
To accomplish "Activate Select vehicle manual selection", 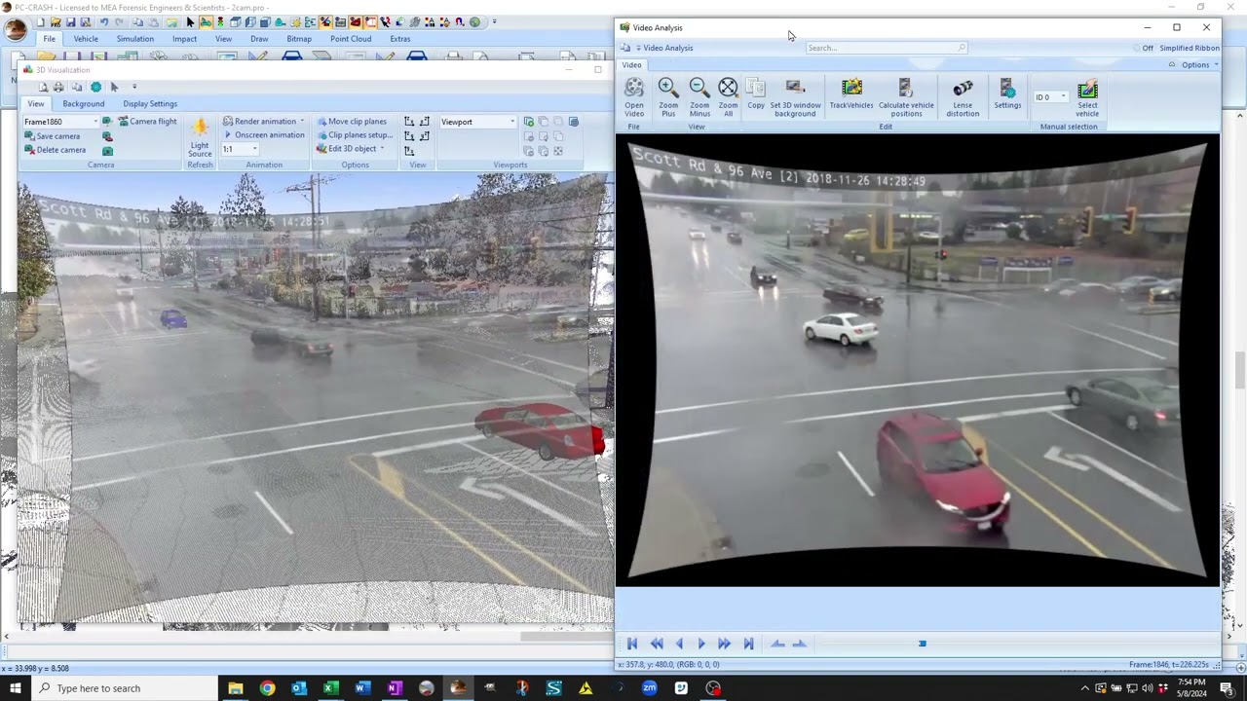I will coord(1087,97).
